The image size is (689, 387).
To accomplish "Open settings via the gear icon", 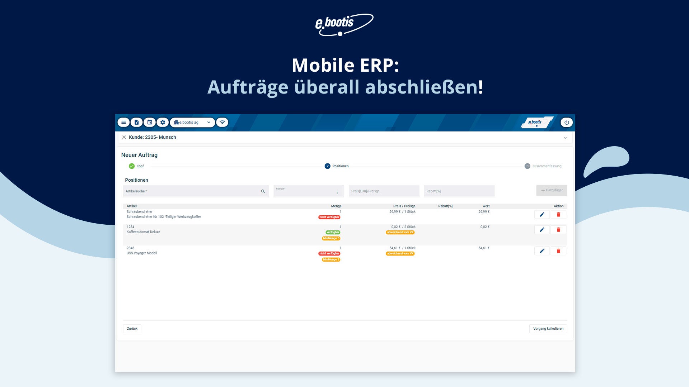I will (x=163, y=123).
